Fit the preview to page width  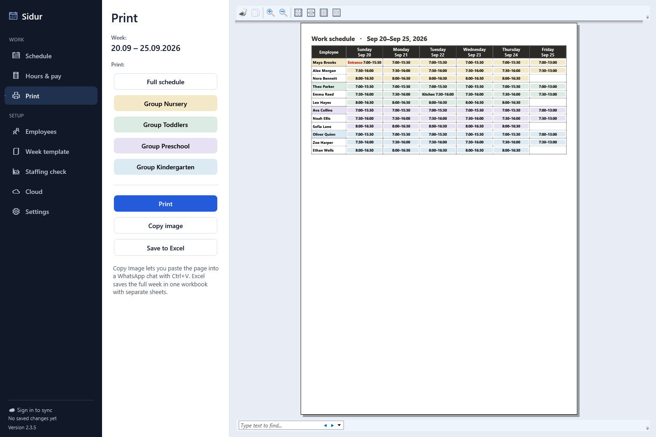[x=311, y=13]
